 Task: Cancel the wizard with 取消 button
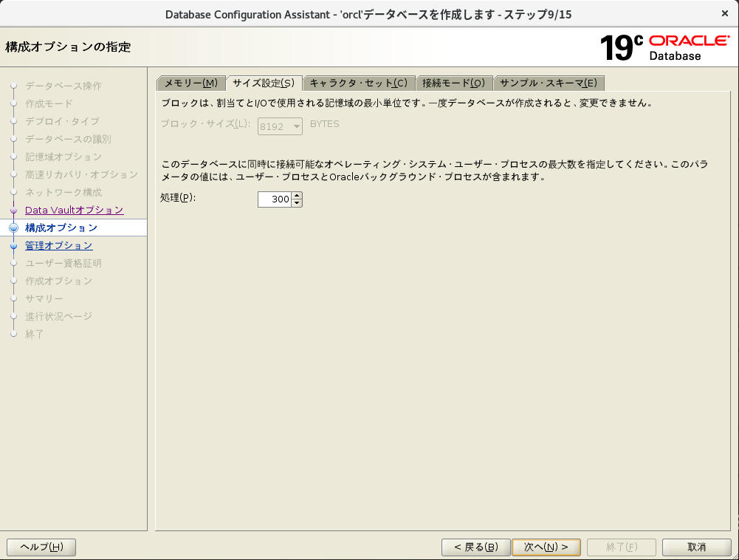[696, 547]
